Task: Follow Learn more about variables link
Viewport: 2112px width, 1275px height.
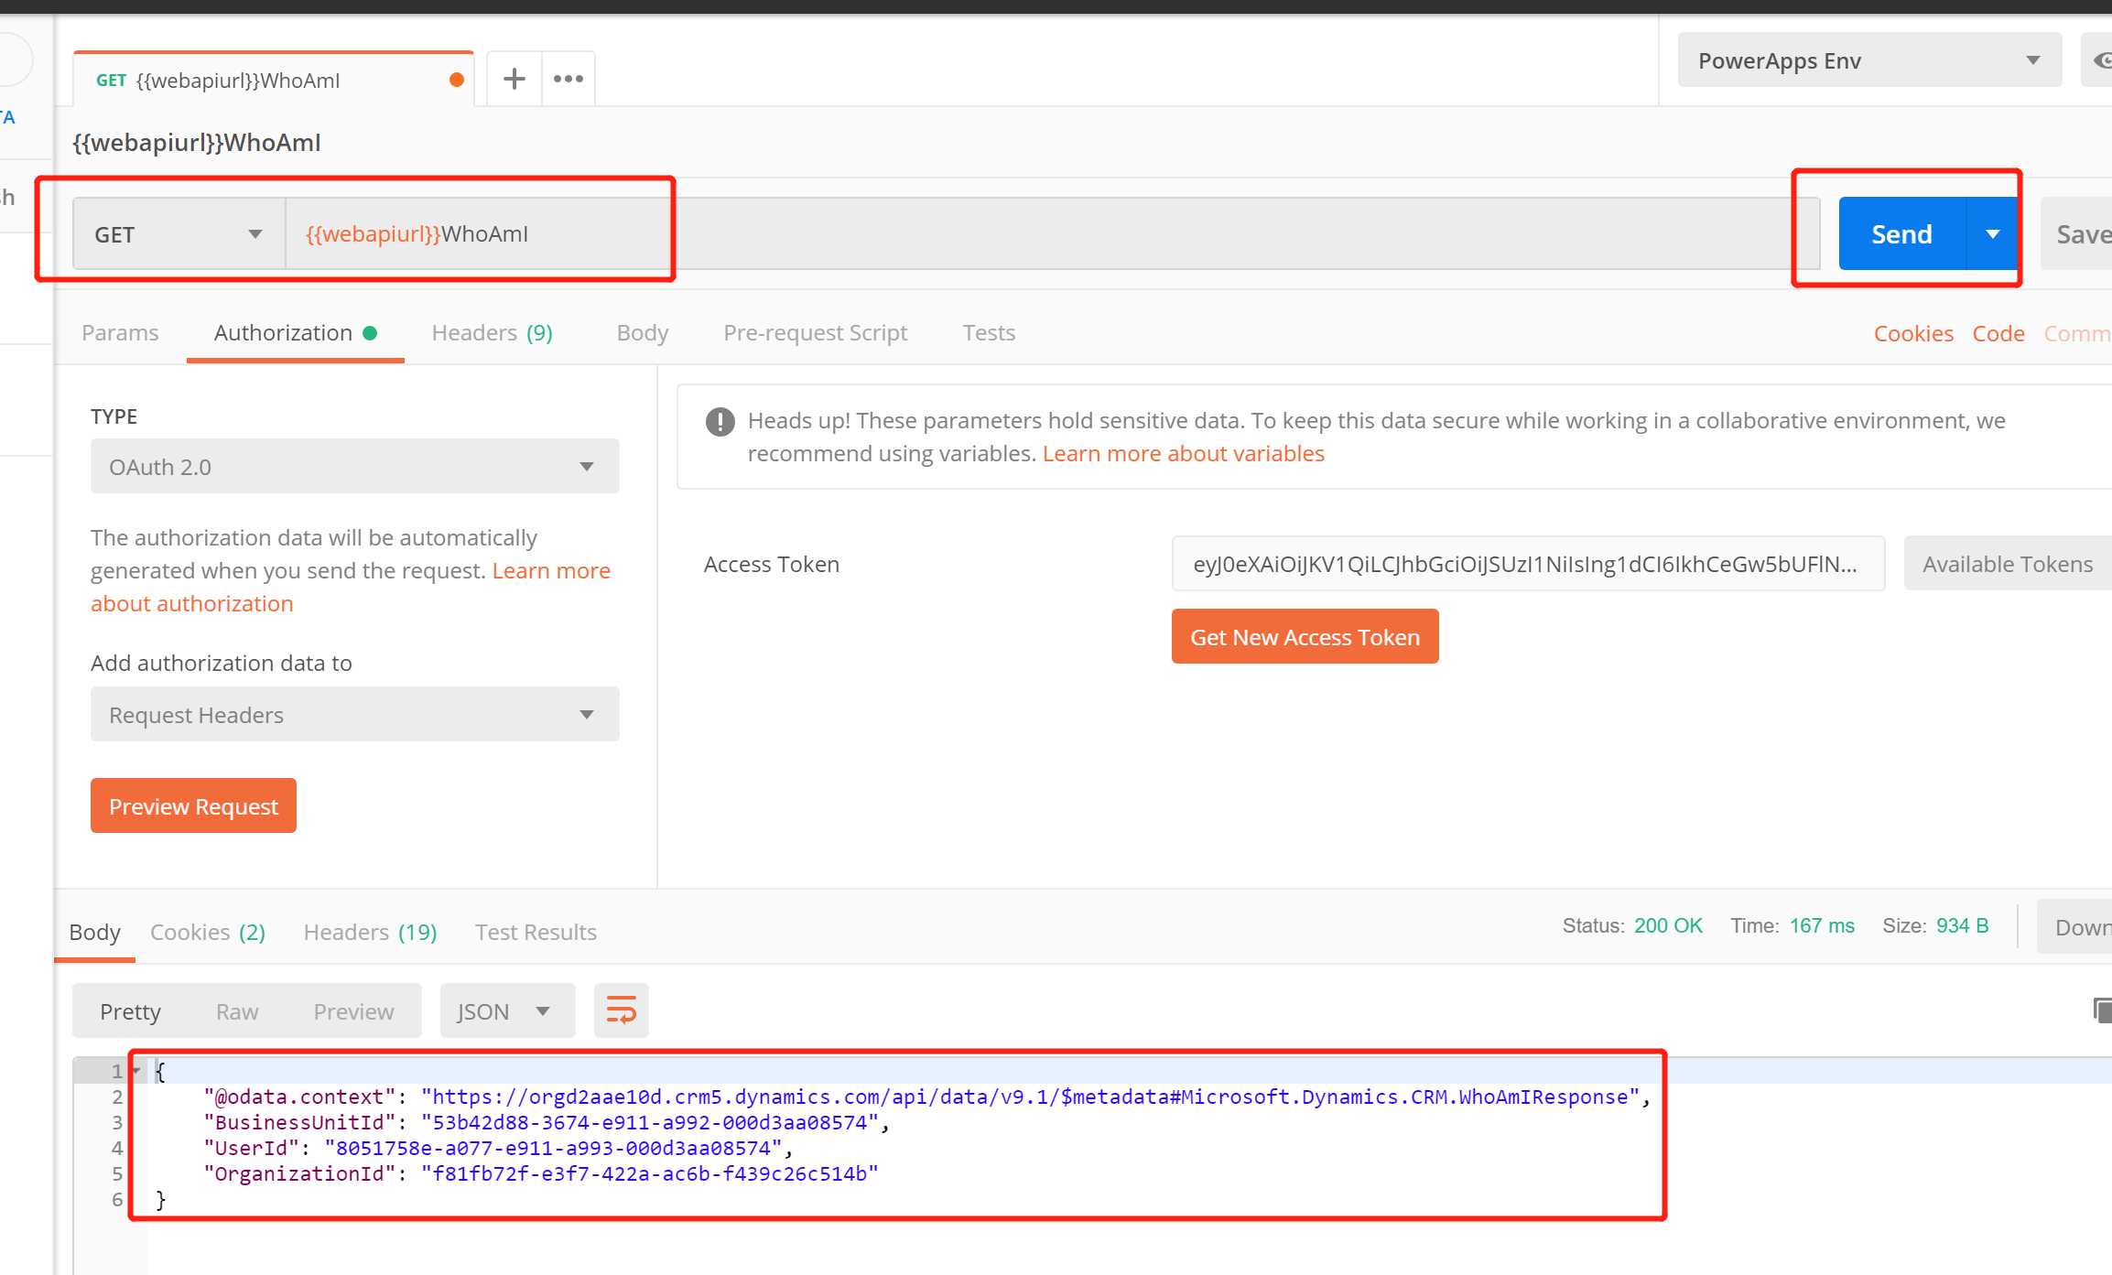Action: coord(1183,454)
